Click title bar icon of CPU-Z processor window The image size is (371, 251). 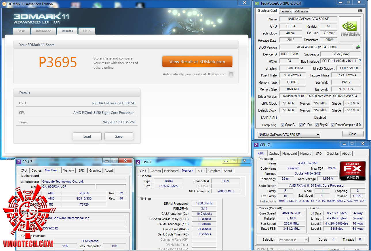point(256,145)
